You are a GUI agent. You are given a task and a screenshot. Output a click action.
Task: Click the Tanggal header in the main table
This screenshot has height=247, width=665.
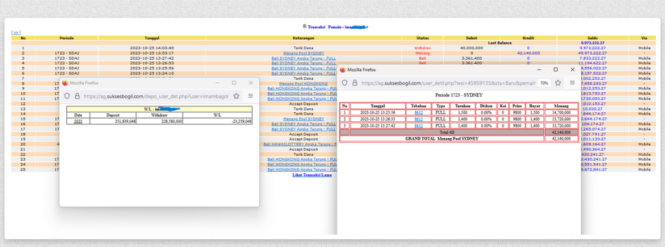coord(152,38)
